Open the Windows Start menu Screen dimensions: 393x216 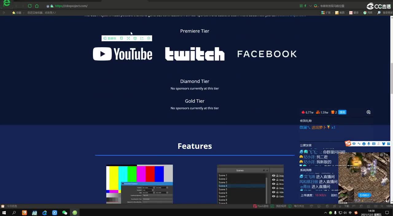click(4, 213)
